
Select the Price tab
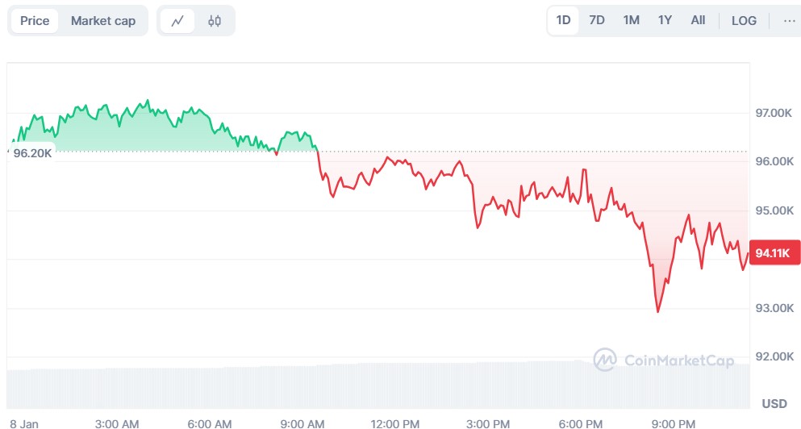coord(35,21)
